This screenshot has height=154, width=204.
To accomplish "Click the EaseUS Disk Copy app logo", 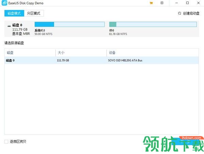I will [x=4, y=3].
